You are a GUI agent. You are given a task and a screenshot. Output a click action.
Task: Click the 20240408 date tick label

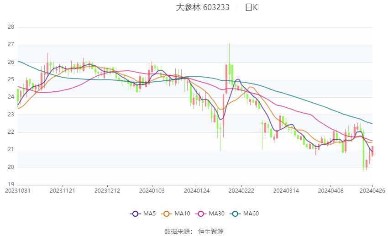pos(330,191)
